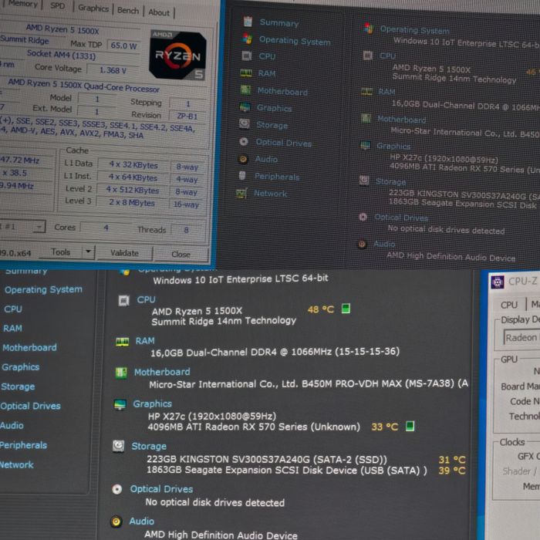Click the RAM icon beside the '15-15-15-36' memory line

tap(123, 342)
